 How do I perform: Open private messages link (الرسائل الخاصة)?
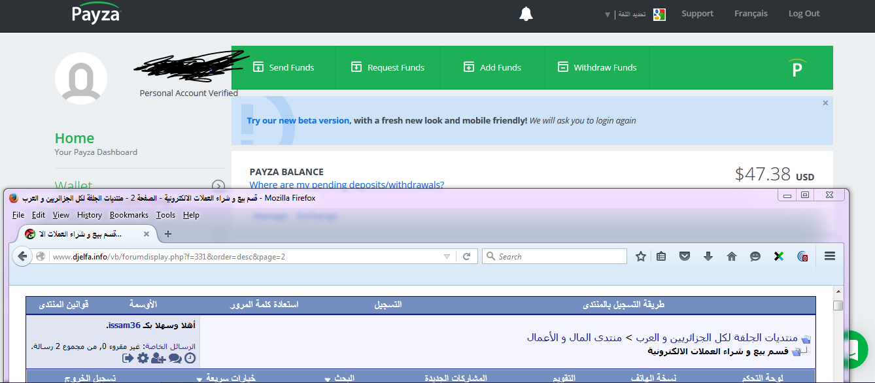pyautogui.click(x=170, y=346)
